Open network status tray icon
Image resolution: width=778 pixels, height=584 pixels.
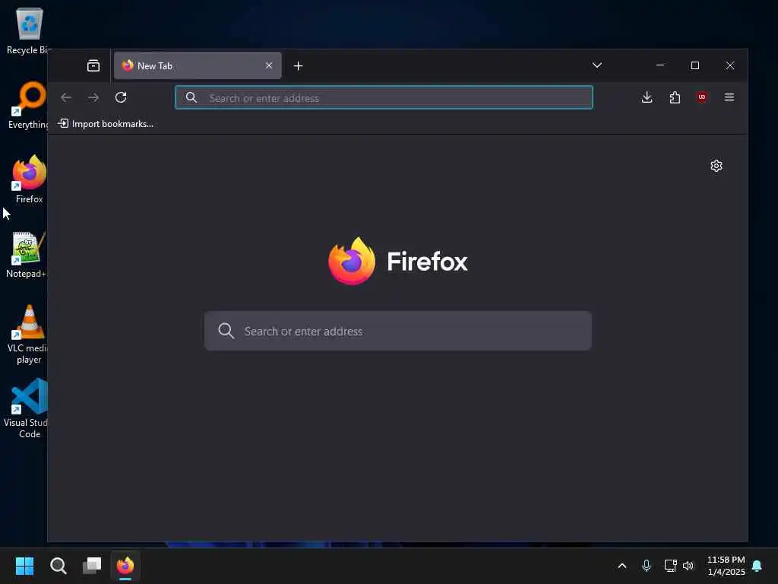click(670, 566)
